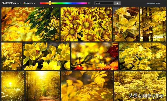The image size is (167, 101).
Task: Open the yellow sunflowers photo
Action: pos(86,24)
